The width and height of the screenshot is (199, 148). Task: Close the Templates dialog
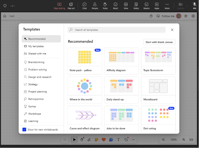[x=172, y=30]
